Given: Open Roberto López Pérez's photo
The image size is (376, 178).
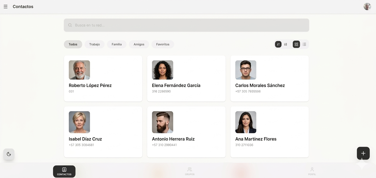Looking at the screenshot, I should [x=79, y=70].
